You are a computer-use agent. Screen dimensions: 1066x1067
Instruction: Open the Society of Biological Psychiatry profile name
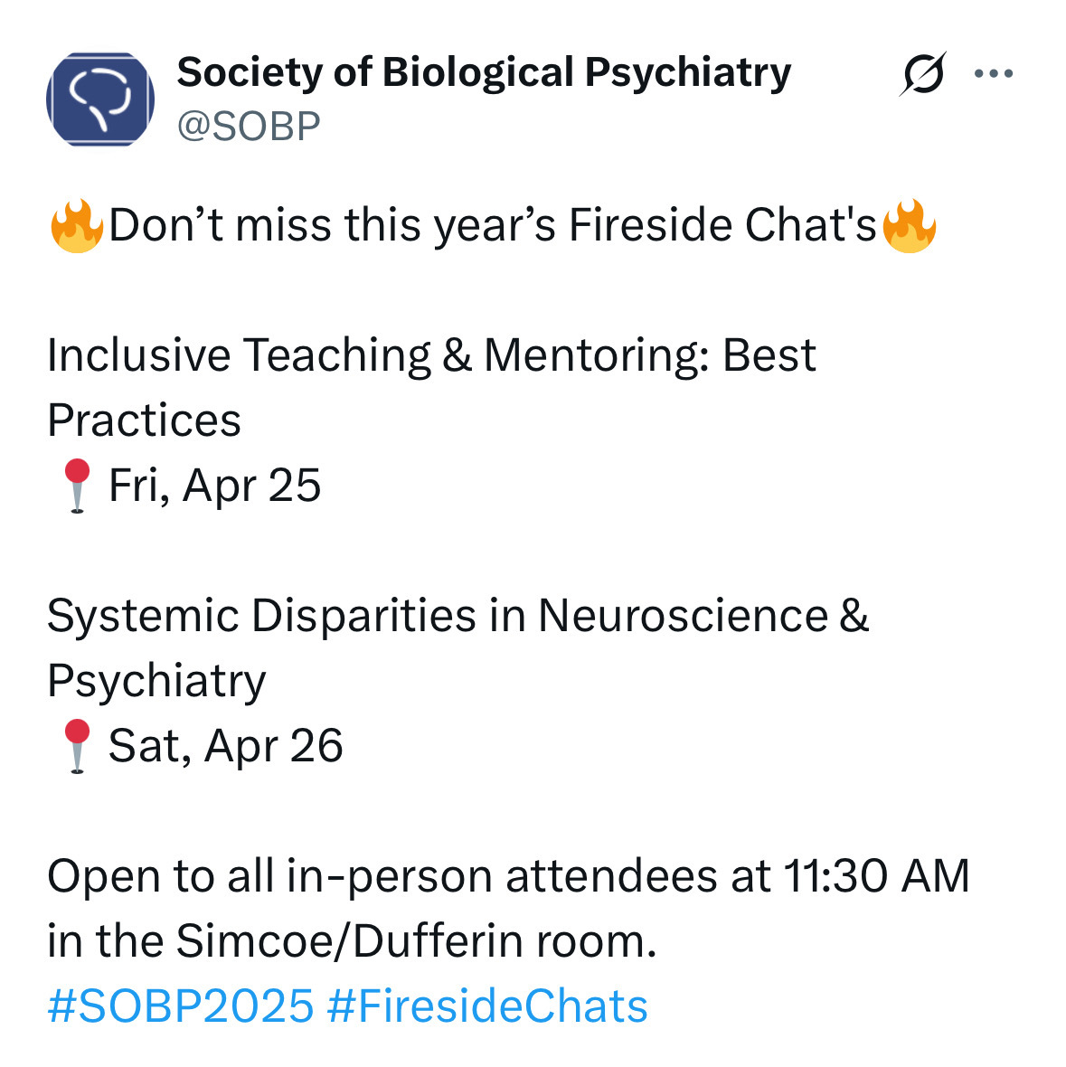(x=484, y=72)
